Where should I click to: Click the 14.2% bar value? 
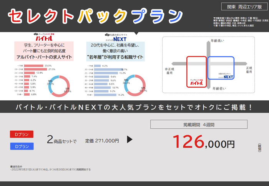(x=121, y=95)
